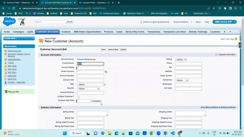Insert today's date 2/2/2023 link
This screenshot has width=244, height=137.
[x=96, y=101]
